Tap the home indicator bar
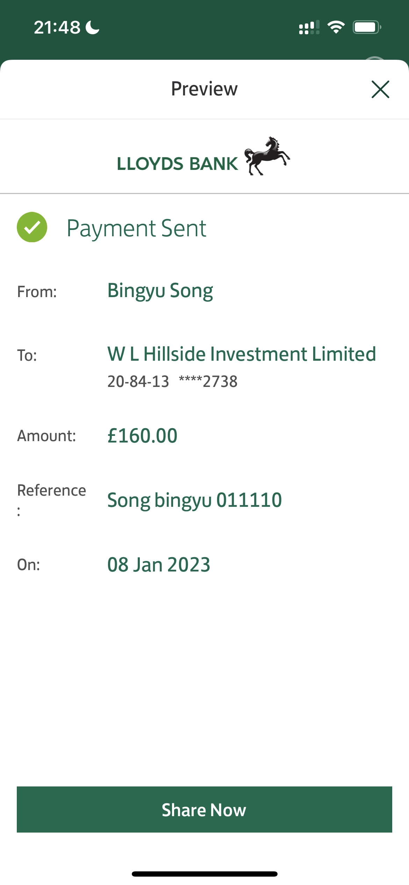Screen dimensions: 409x885 click(x=204, y=874)
